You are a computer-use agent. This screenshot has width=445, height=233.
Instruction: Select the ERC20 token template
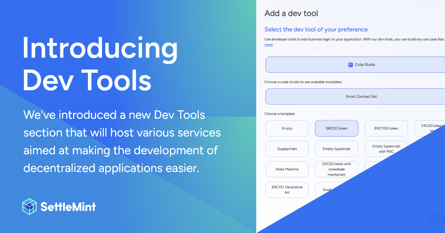336,128
